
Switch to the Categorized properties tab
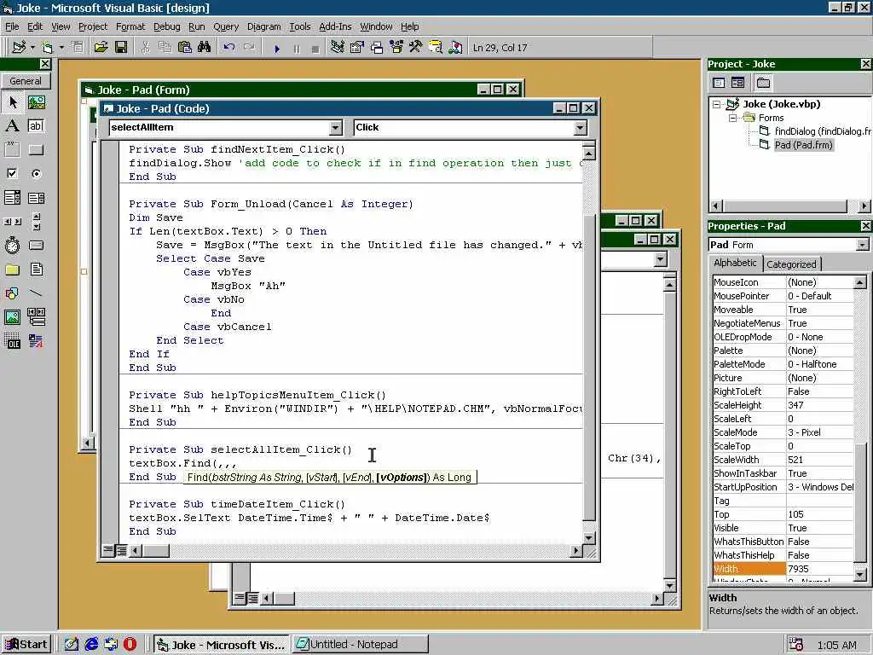(791, 264)
